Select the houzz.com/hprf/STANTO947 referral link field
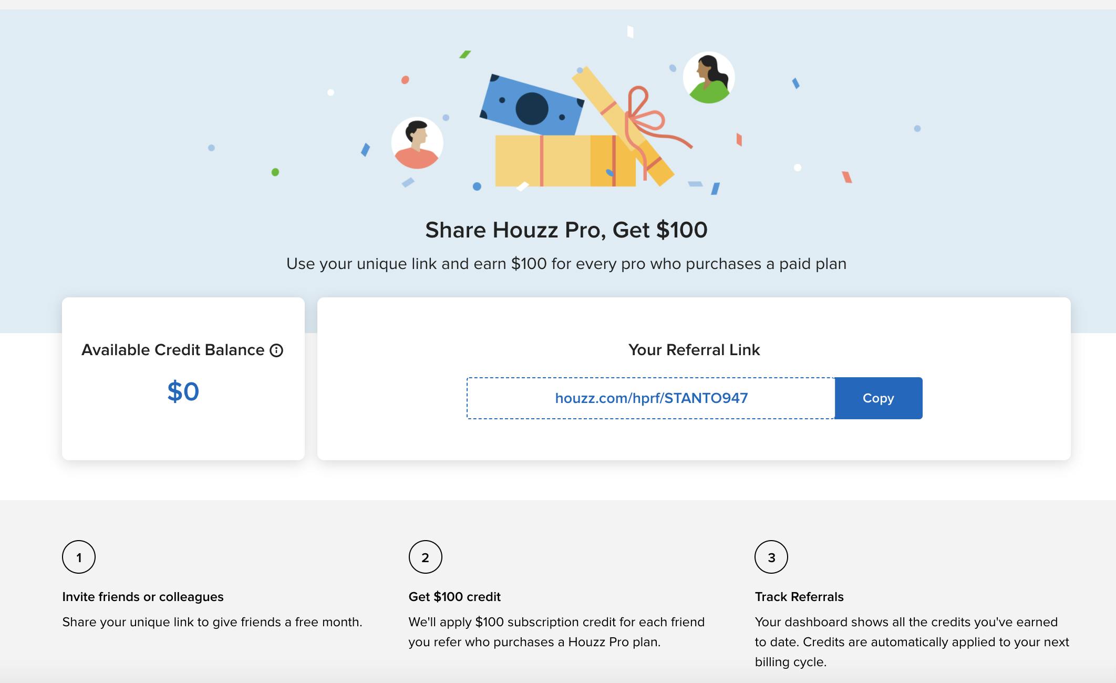The image size is (1116, 683). point(651,398)
